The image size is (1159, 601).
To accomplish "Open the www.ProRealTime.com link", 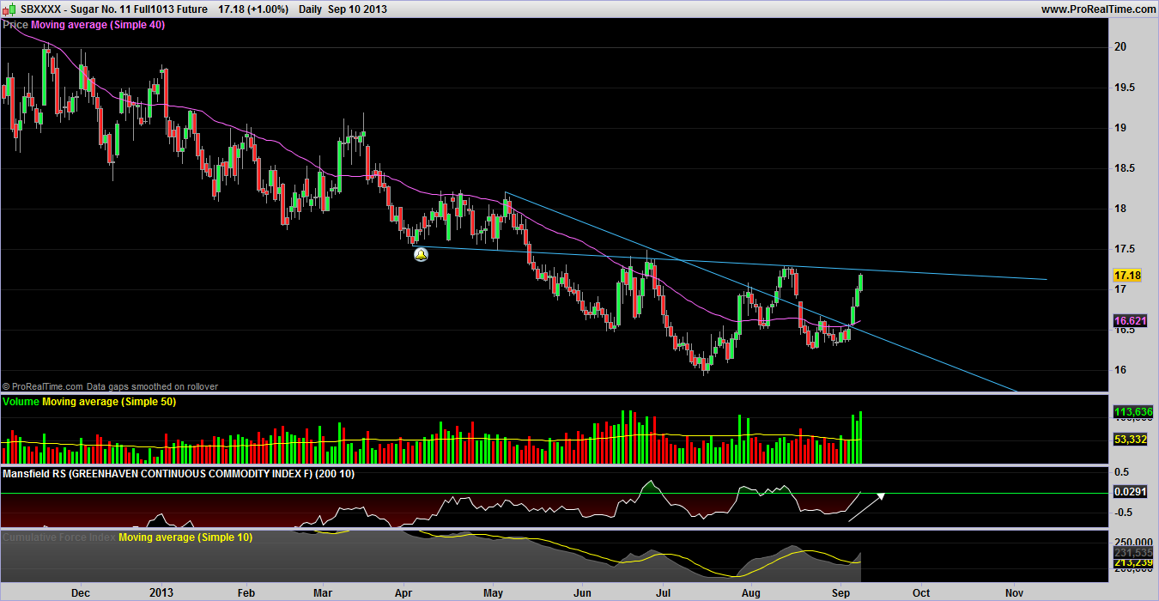I will coord(1098,9).
